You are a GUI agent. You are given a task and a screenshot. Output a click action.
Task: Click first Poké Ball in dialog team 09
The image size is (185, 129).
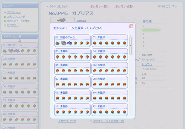click(57, 98)
